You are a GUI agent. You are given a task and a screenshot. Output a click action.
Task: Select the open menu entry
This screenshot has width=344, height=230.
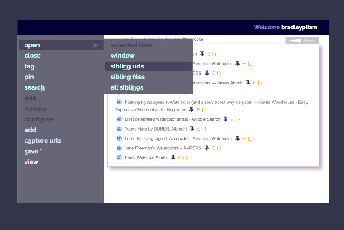61,45
